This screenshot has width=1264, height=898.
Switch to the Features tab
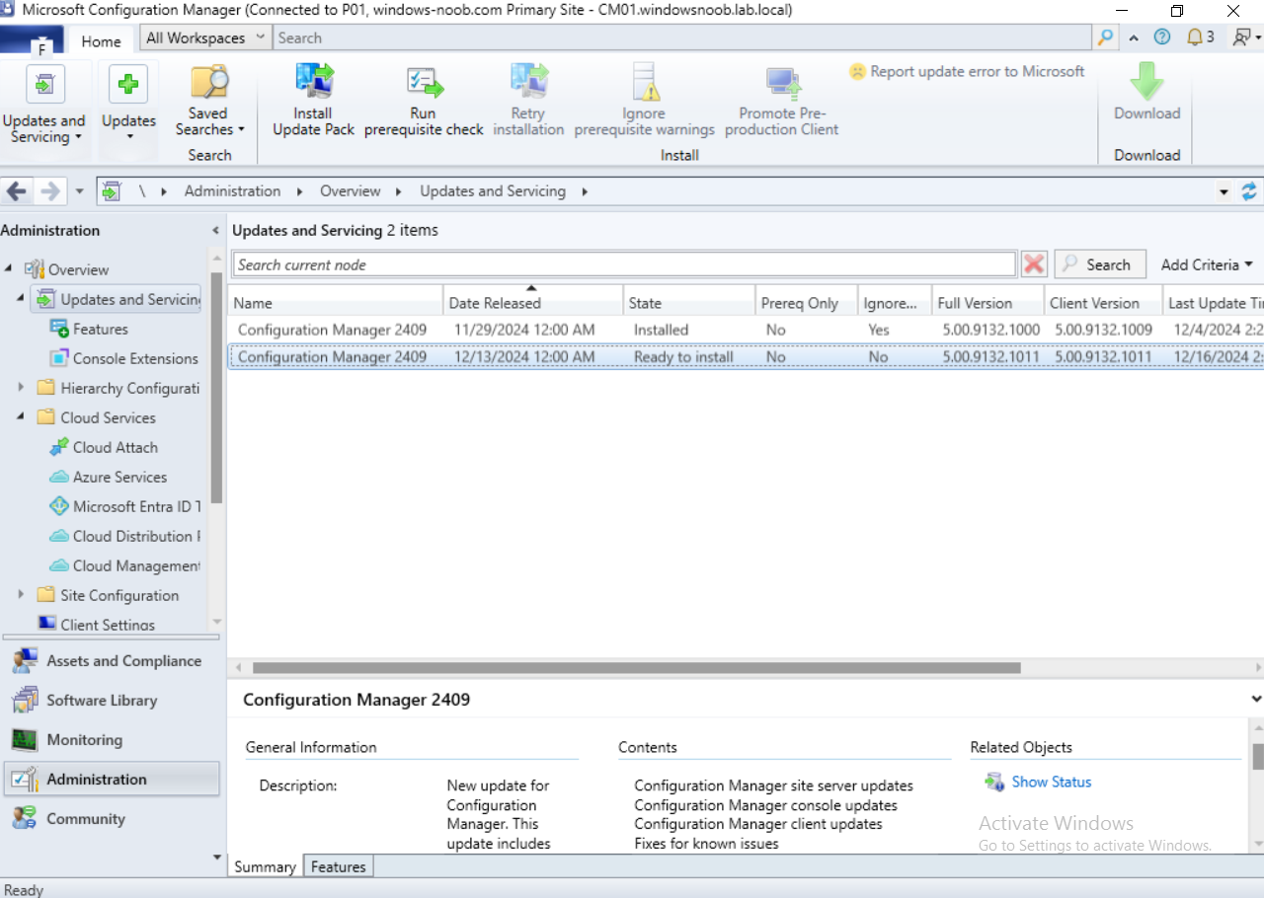[338, 866]
